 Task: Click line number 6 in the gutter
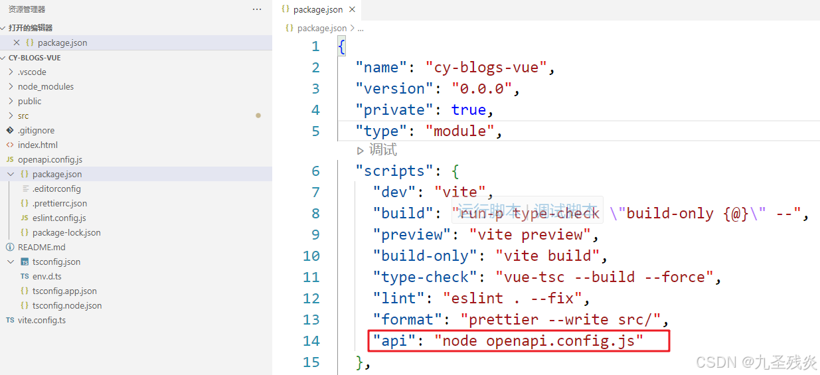[x=315, y=171]
